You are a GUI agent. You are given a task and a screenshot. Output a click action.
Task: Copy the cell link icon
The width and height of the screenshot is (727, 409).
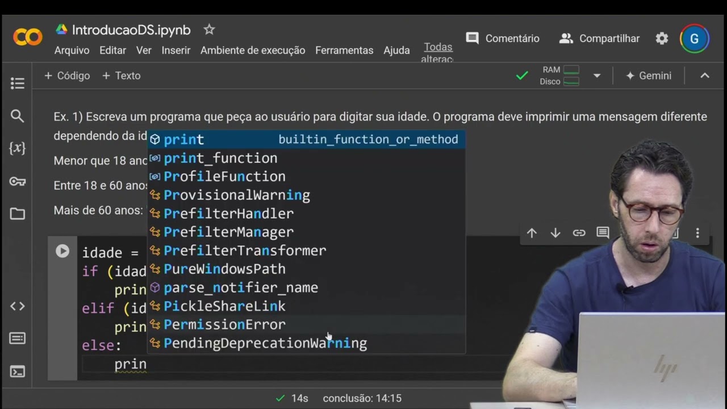tap(579, 233)
